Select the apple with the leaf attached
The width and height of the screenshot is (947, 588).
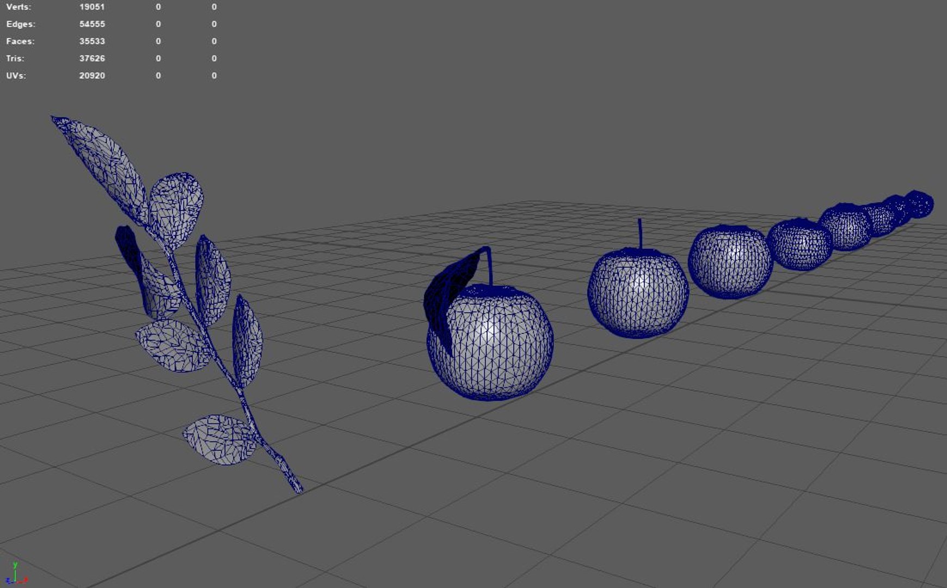pos(488,324)
